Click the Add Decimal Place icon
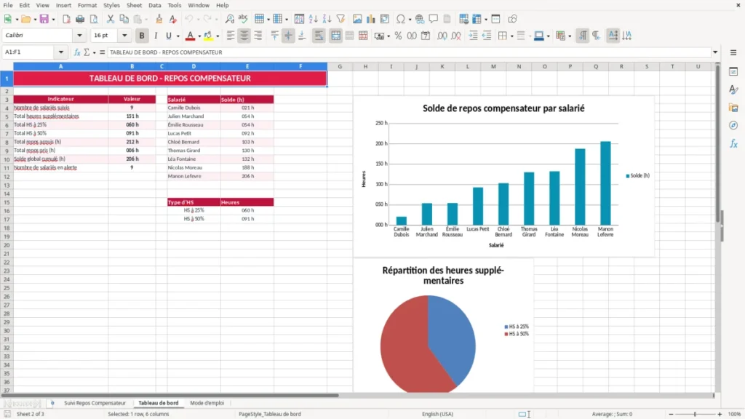This screenshot has height=419, width=745. point(442,36)
